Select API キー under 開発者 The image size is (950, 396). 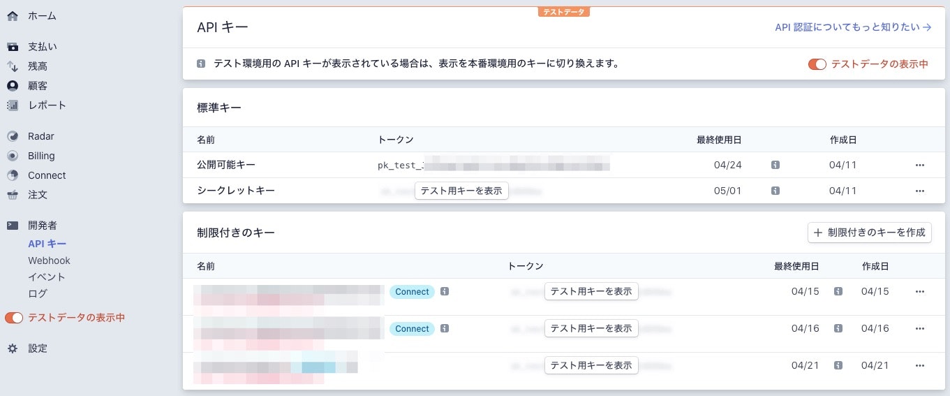click(47, 244)
